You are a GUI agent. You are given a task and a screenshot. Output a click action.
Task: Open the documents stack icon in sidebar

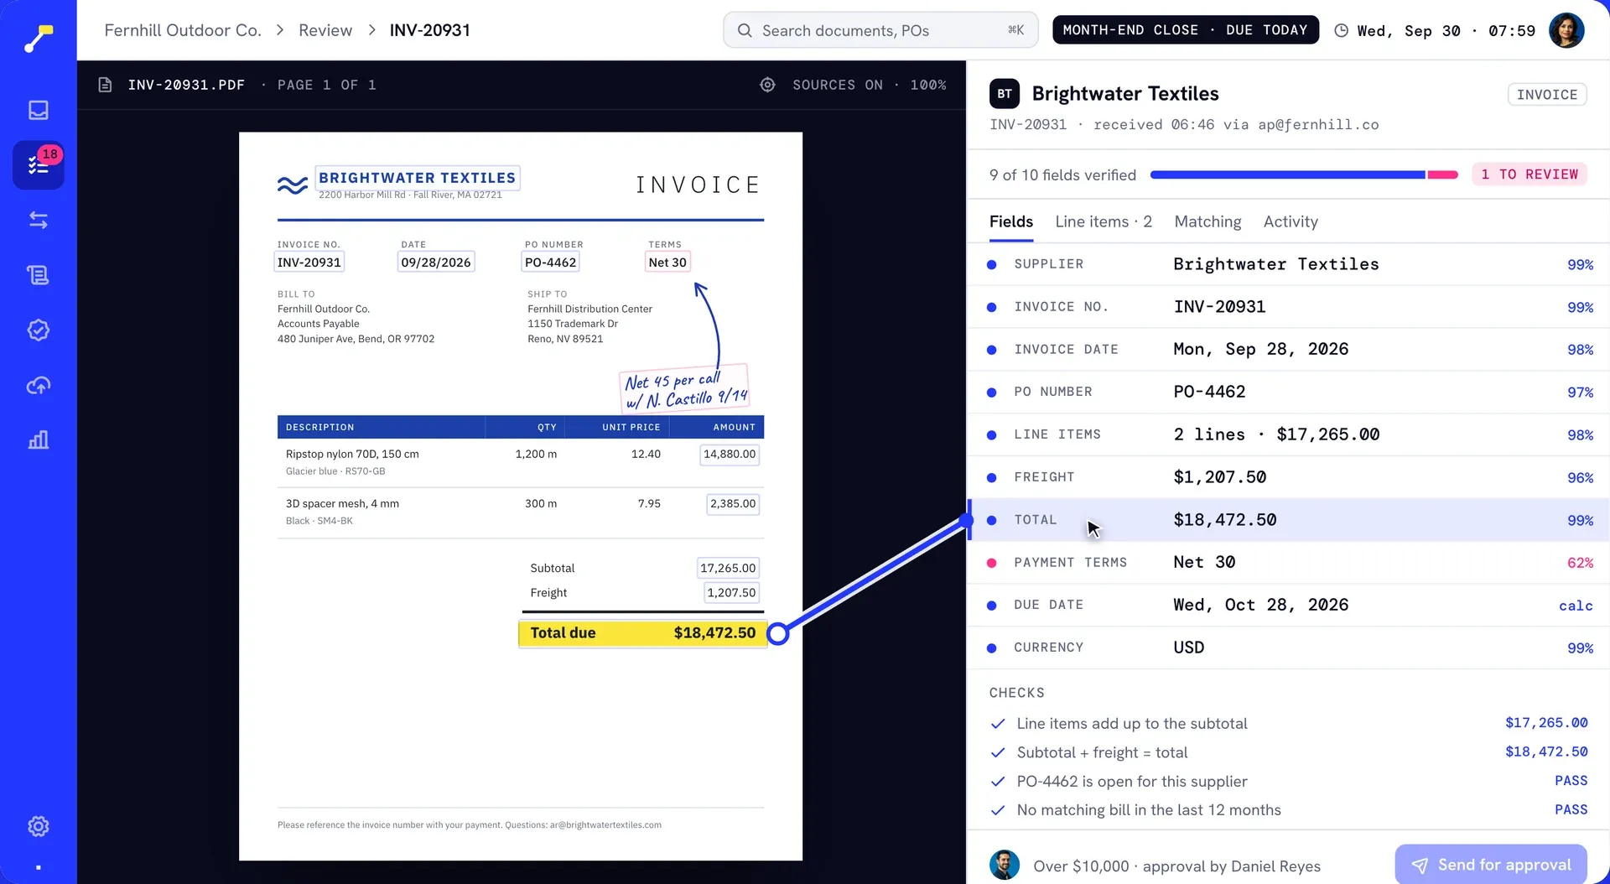39,275
